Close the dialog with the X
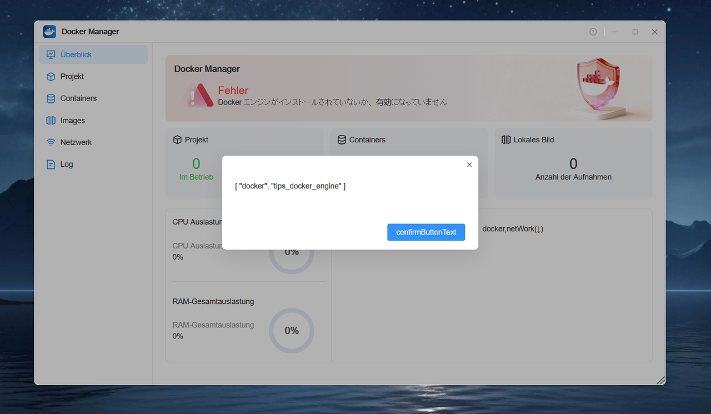This screenshot has width=711, height=414. tap(469, 165)
